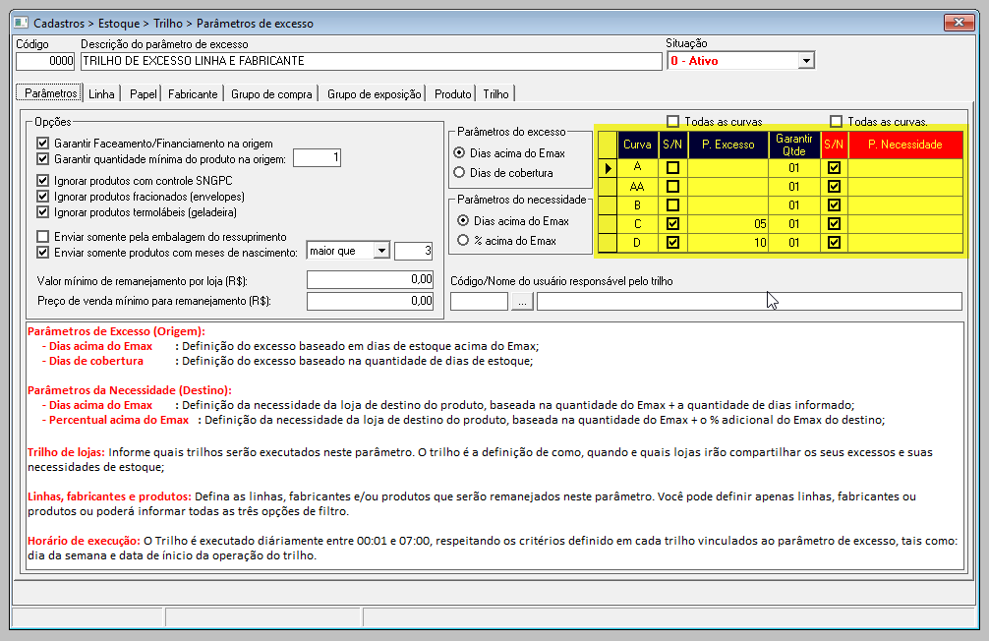Toggle Garantir quantidade mínima do produto checkbox
Screen dimensions: 989x641
point(43,159)
